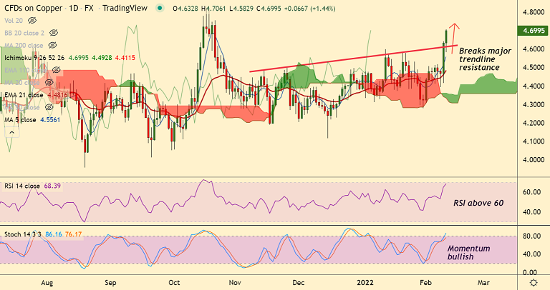Click the Stoch 80.00 axis label

point(531,236)
